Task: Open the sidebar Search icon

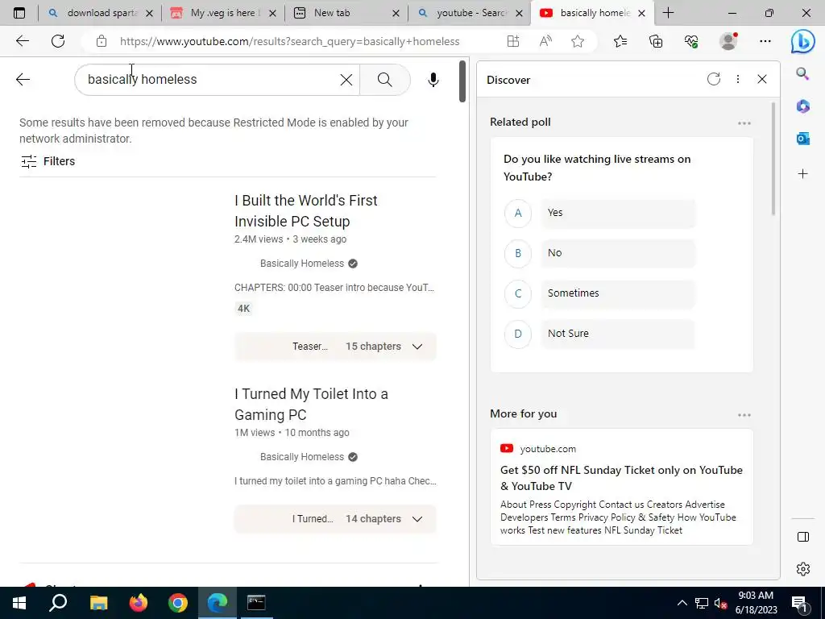Action: (x=802, y=73)
